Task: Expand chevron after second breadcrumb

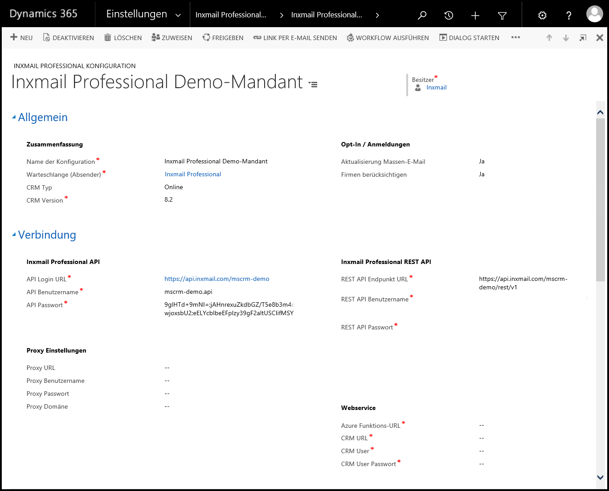Action: pyautogui.click(x=377, y=16)
